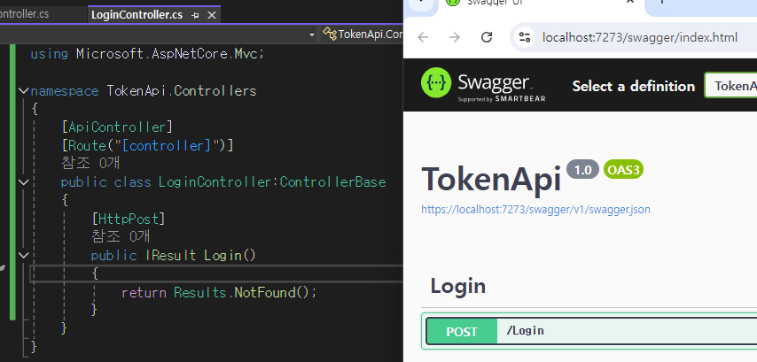Open the swagger.json link
757x362 pixels.
click(x=535, y=209)
